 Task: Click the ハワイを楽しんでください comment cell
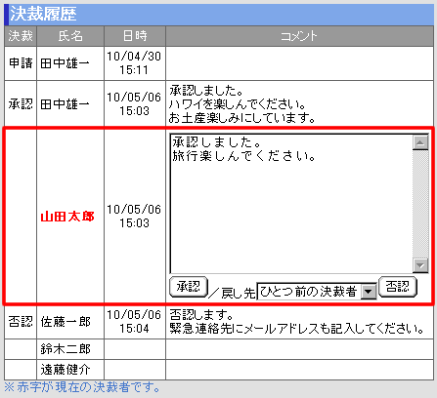(x=299, y=103)
